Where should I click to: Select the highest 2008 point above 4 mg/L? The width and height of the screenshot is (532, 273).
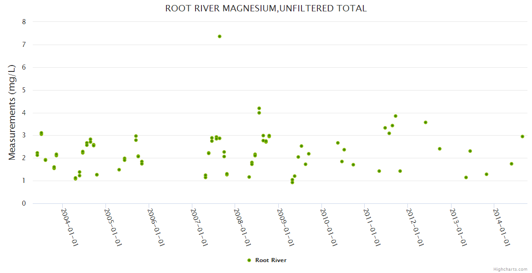[x=259, y=108]
